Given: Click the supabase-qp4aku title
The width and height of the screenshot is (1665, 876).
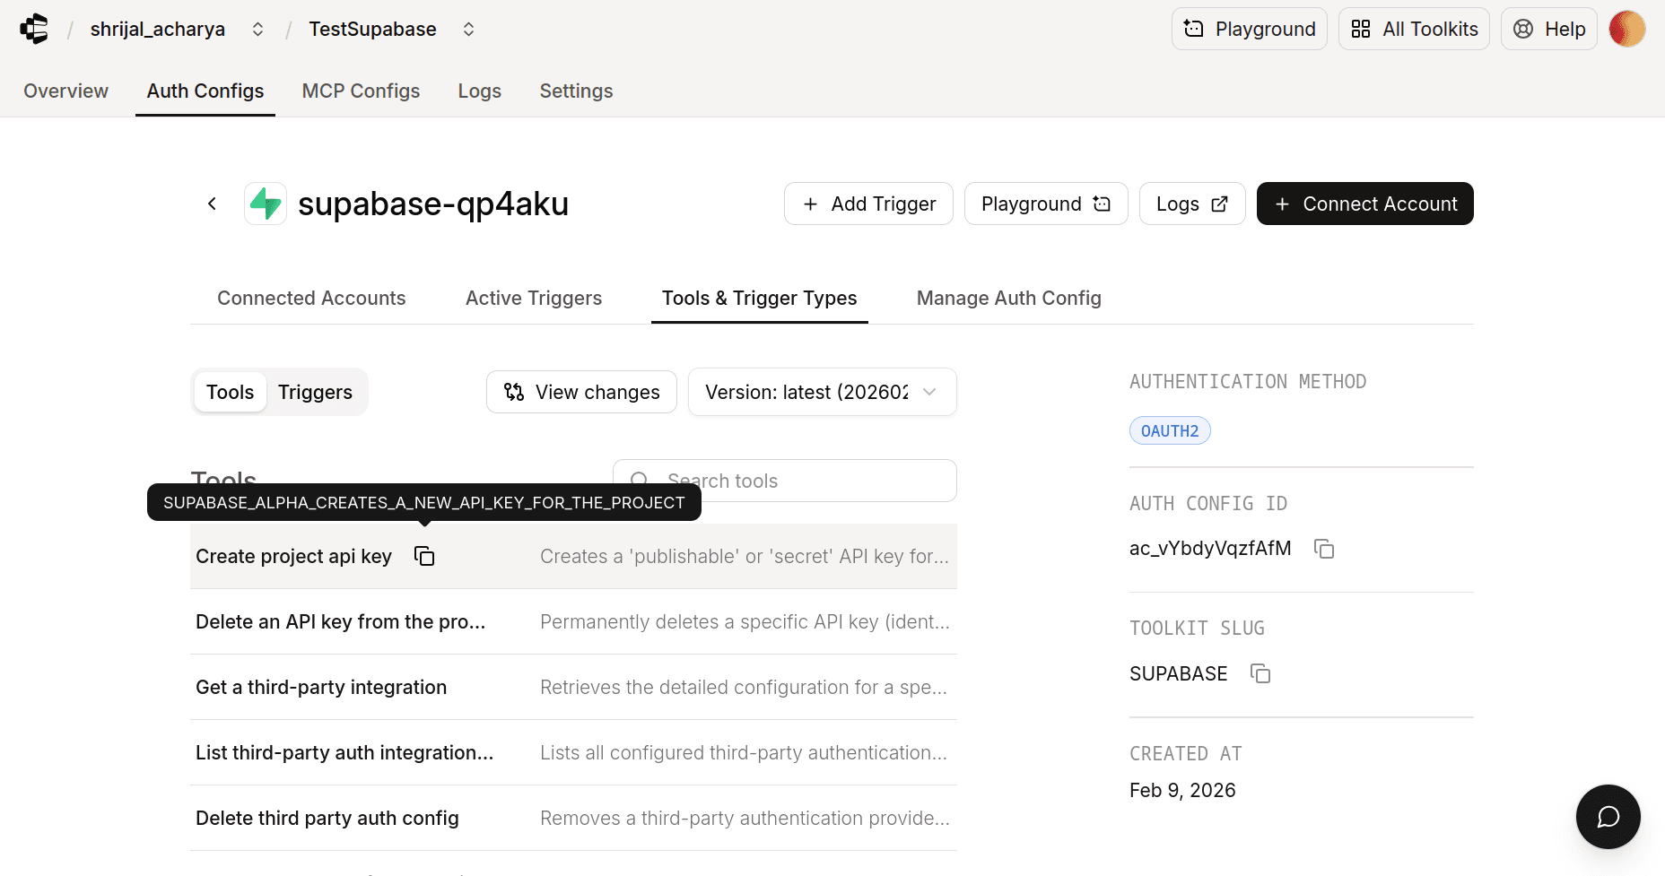Looking at the screenshot, I should [x=433, y=204].
